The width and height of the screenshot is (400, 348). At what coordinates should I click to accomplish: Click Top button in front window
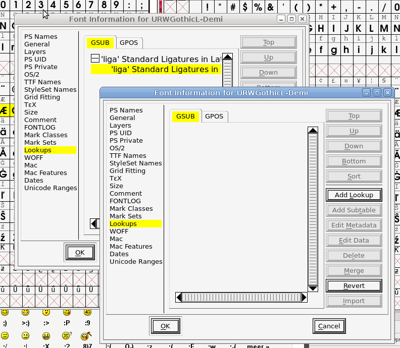354,116
